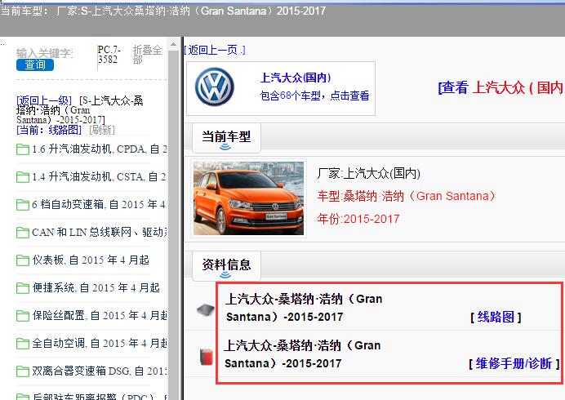Select tree entry 双离合器变速箱 DSG

tap(100, 371)
